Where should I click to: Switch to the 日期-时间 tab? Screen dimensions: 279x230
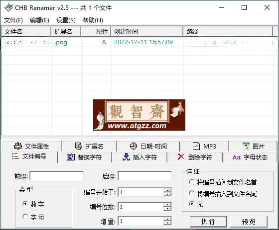point(148,146)
